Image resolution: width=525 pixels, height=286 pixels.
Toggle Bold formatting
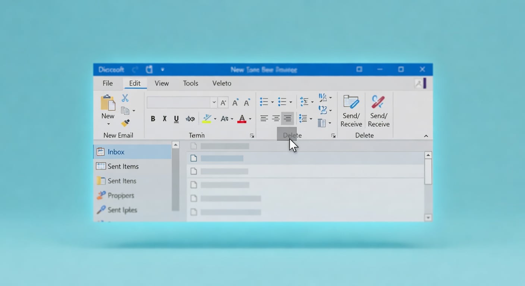tap(153, 119)
